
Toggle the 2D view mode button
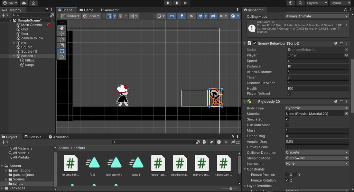point(172,16)
